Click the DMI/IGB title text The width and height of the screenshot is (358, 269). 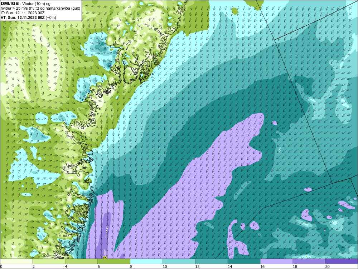pos(10,4)
